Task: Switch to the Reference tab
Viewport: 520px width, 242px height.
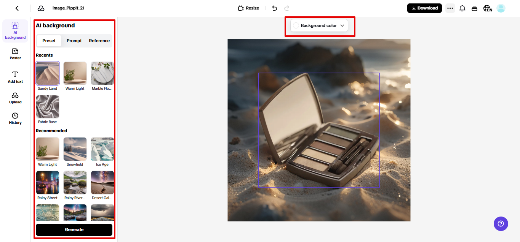Action: pos(99,41)
